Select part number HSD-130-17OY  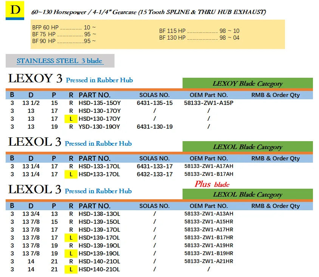point(100,111)
